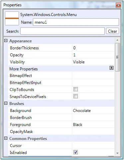Uncheck the IsEnabled checkbox
Image resolution: width=124 pixels, height=160 pixels.
[75, 152]
